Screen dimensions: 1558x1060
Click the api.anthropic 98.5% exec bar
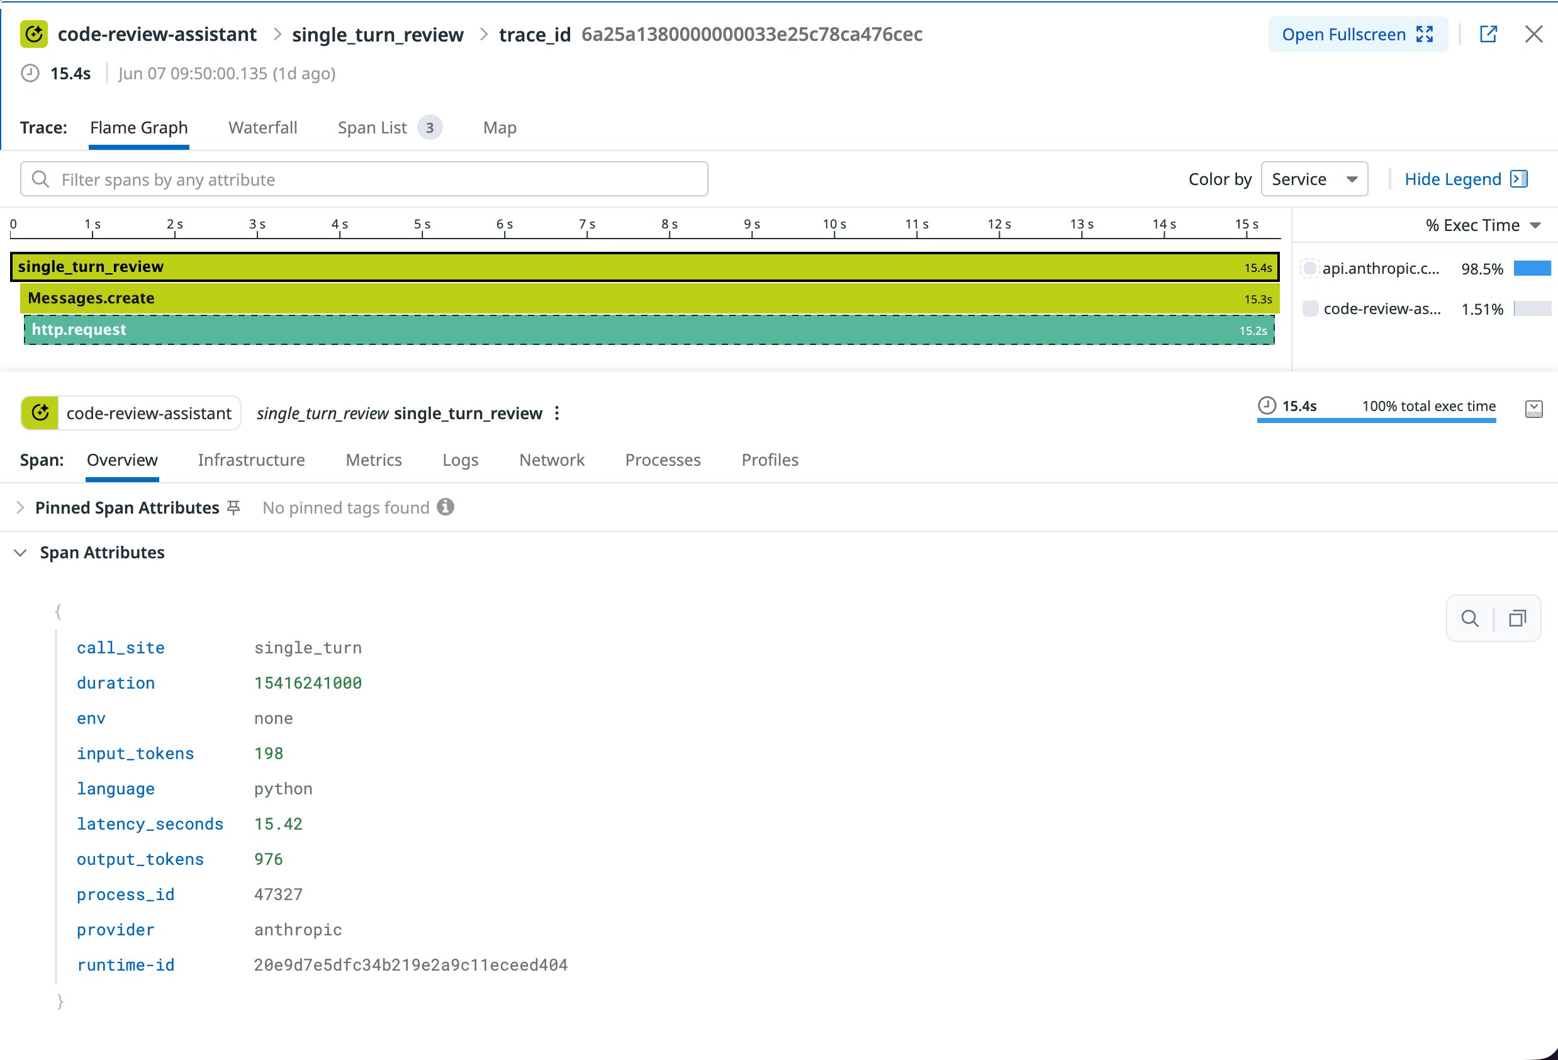click(x=1532, y=268)
